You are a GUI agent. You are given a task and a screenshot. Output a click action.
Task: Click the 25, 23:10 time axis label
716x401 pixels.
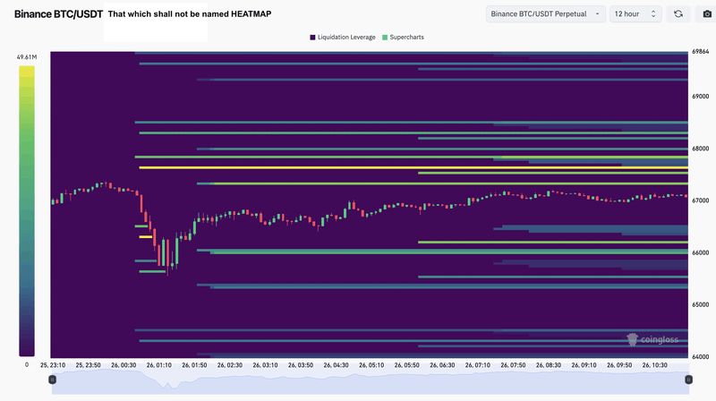click(x=53, y=365)
